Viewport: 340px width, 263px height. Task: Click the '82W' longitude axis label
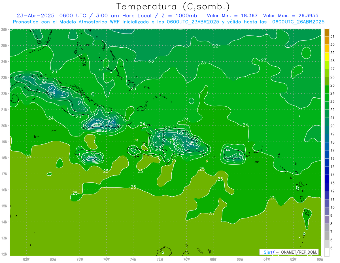[x=26, y=259]
